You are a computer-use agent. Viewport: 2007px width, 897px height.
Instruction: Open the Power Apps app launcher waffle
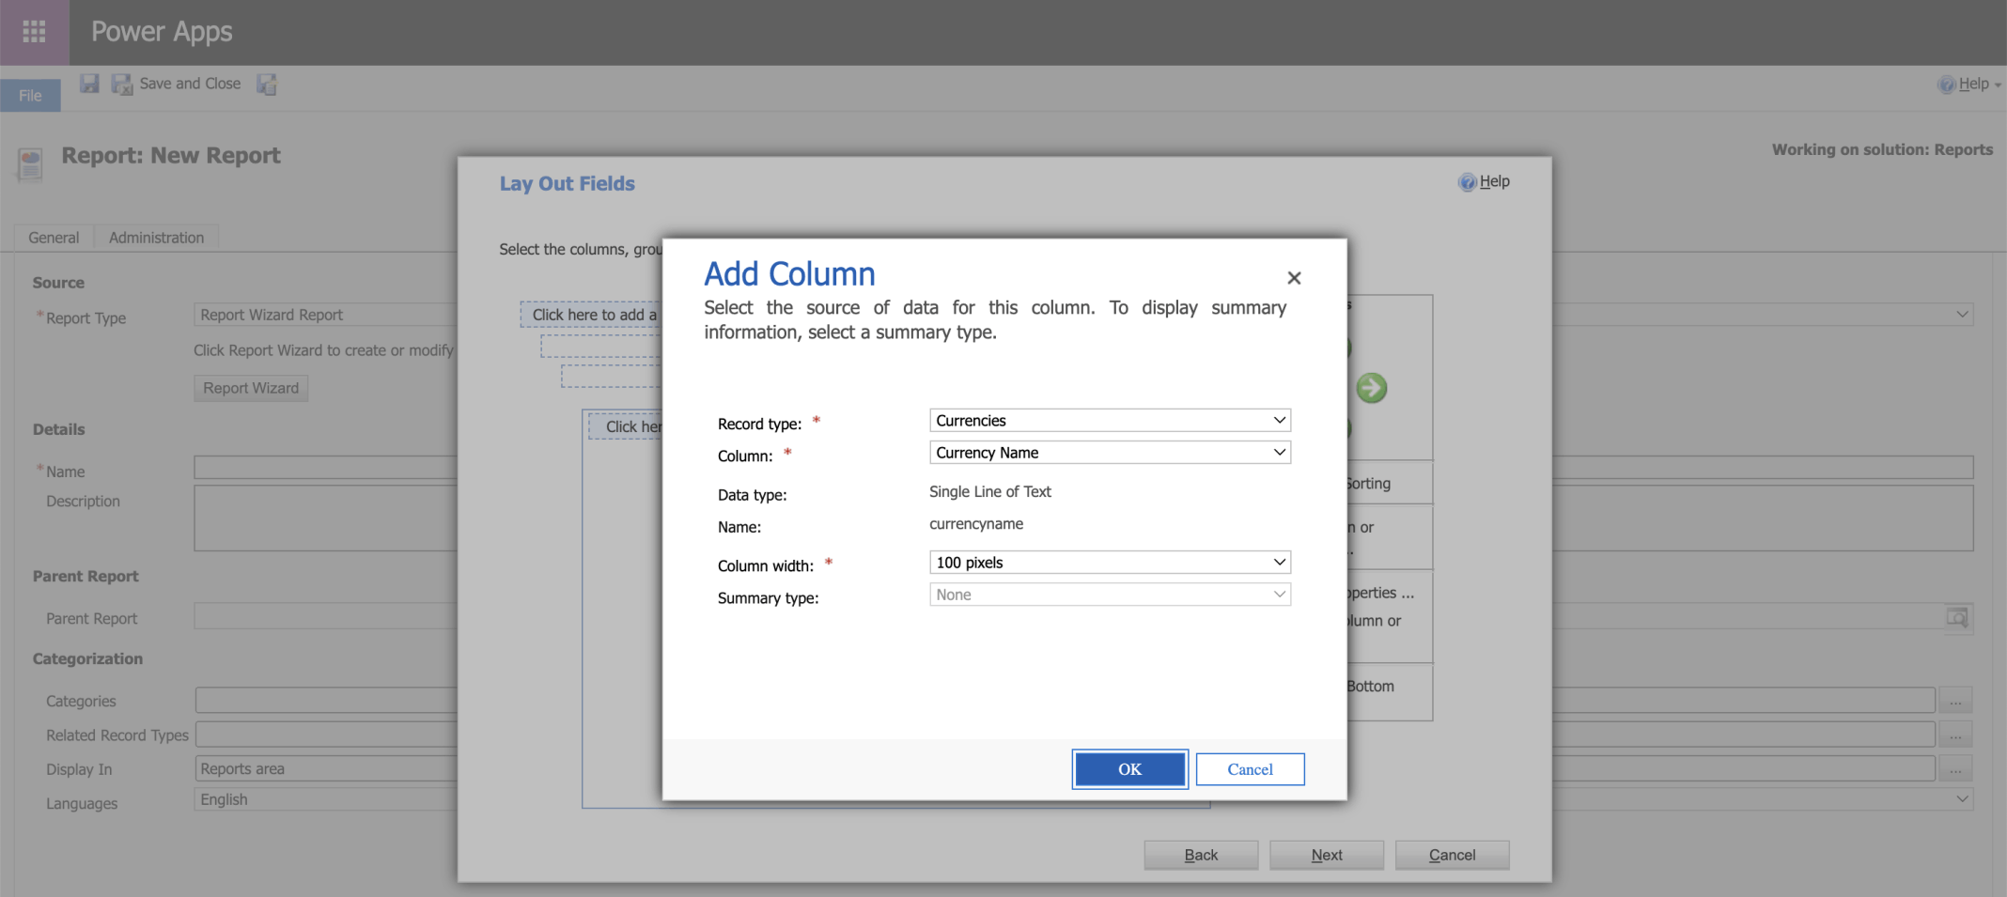tap(34, 32)
